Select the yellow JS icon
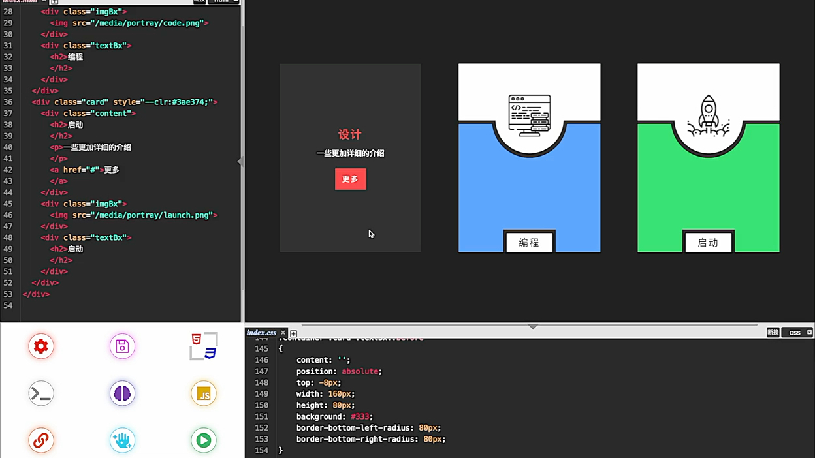 coord(203,393)
